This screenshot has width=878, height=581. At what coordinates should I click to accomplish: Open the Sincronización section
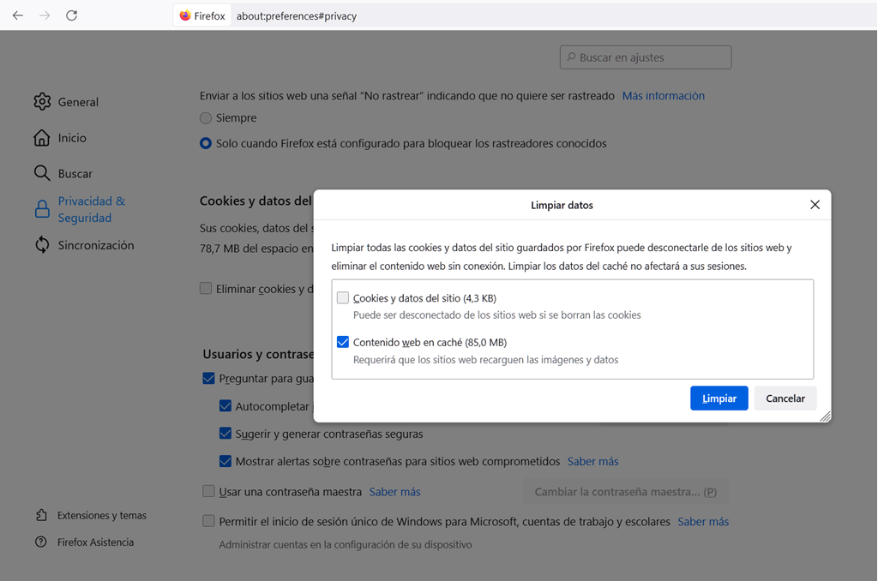coord(96,245)
